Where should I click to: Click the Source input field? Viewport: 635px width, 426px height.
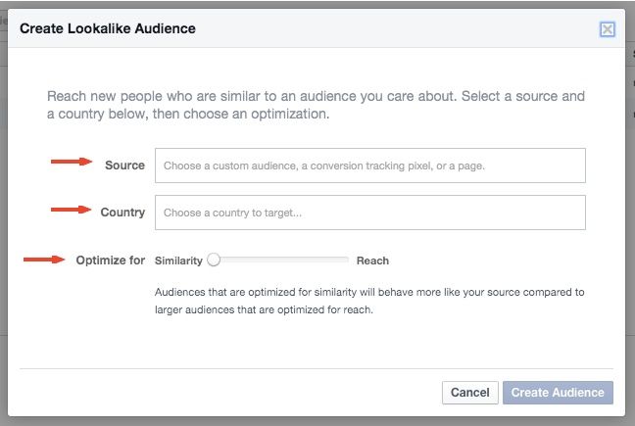coord(370,166)
